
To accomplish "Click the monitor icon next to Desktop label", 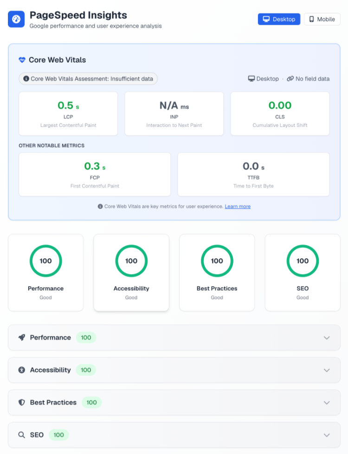I will point(251,79).
